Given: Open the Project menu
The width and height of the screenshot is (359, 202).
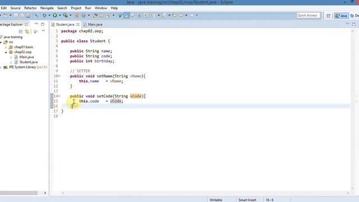Looking at the screenshot, I should (76, 8).
